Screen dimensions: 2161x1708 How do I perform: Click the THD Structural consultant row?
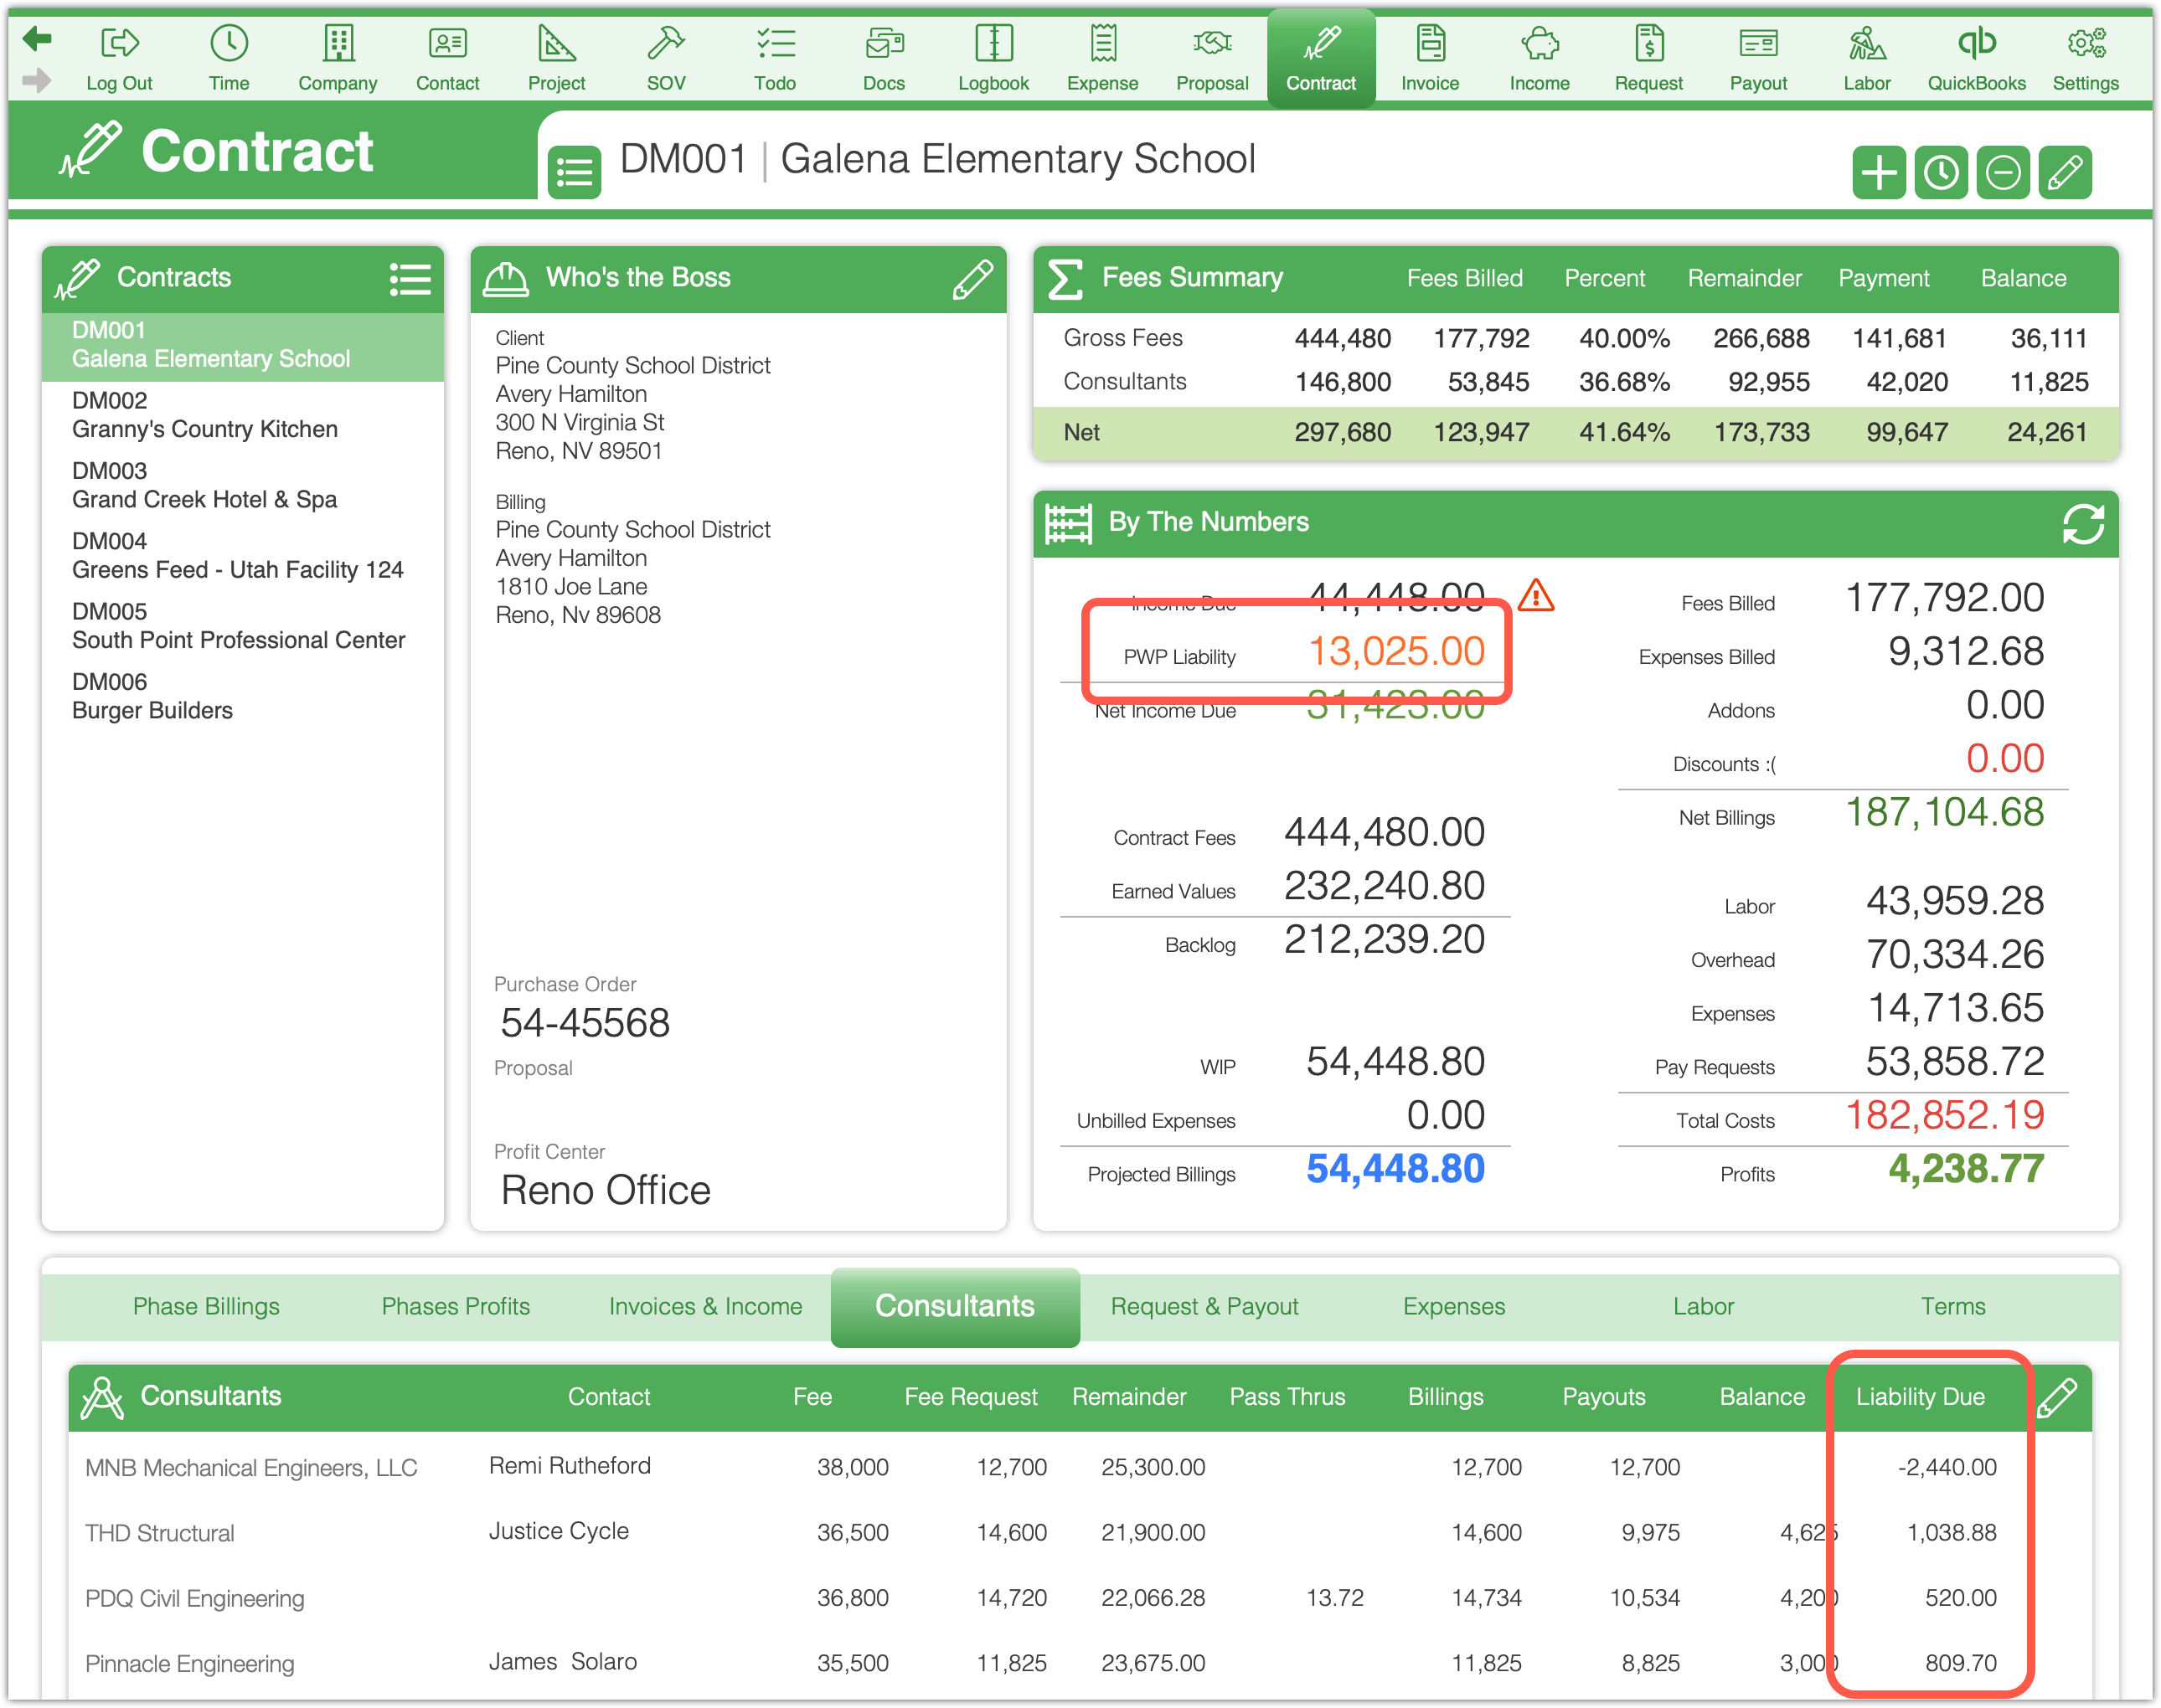1080,1533
